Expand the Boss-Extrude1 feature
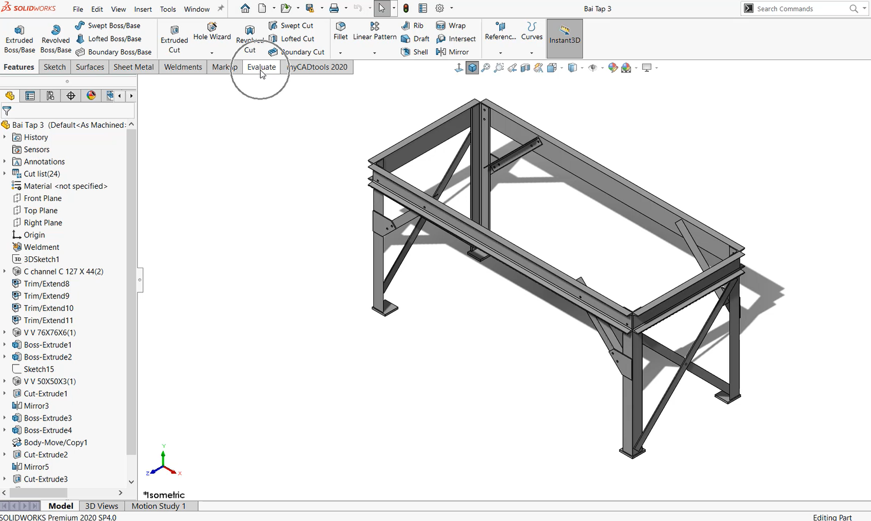871x521 pixels. click(x=5, y=345)
